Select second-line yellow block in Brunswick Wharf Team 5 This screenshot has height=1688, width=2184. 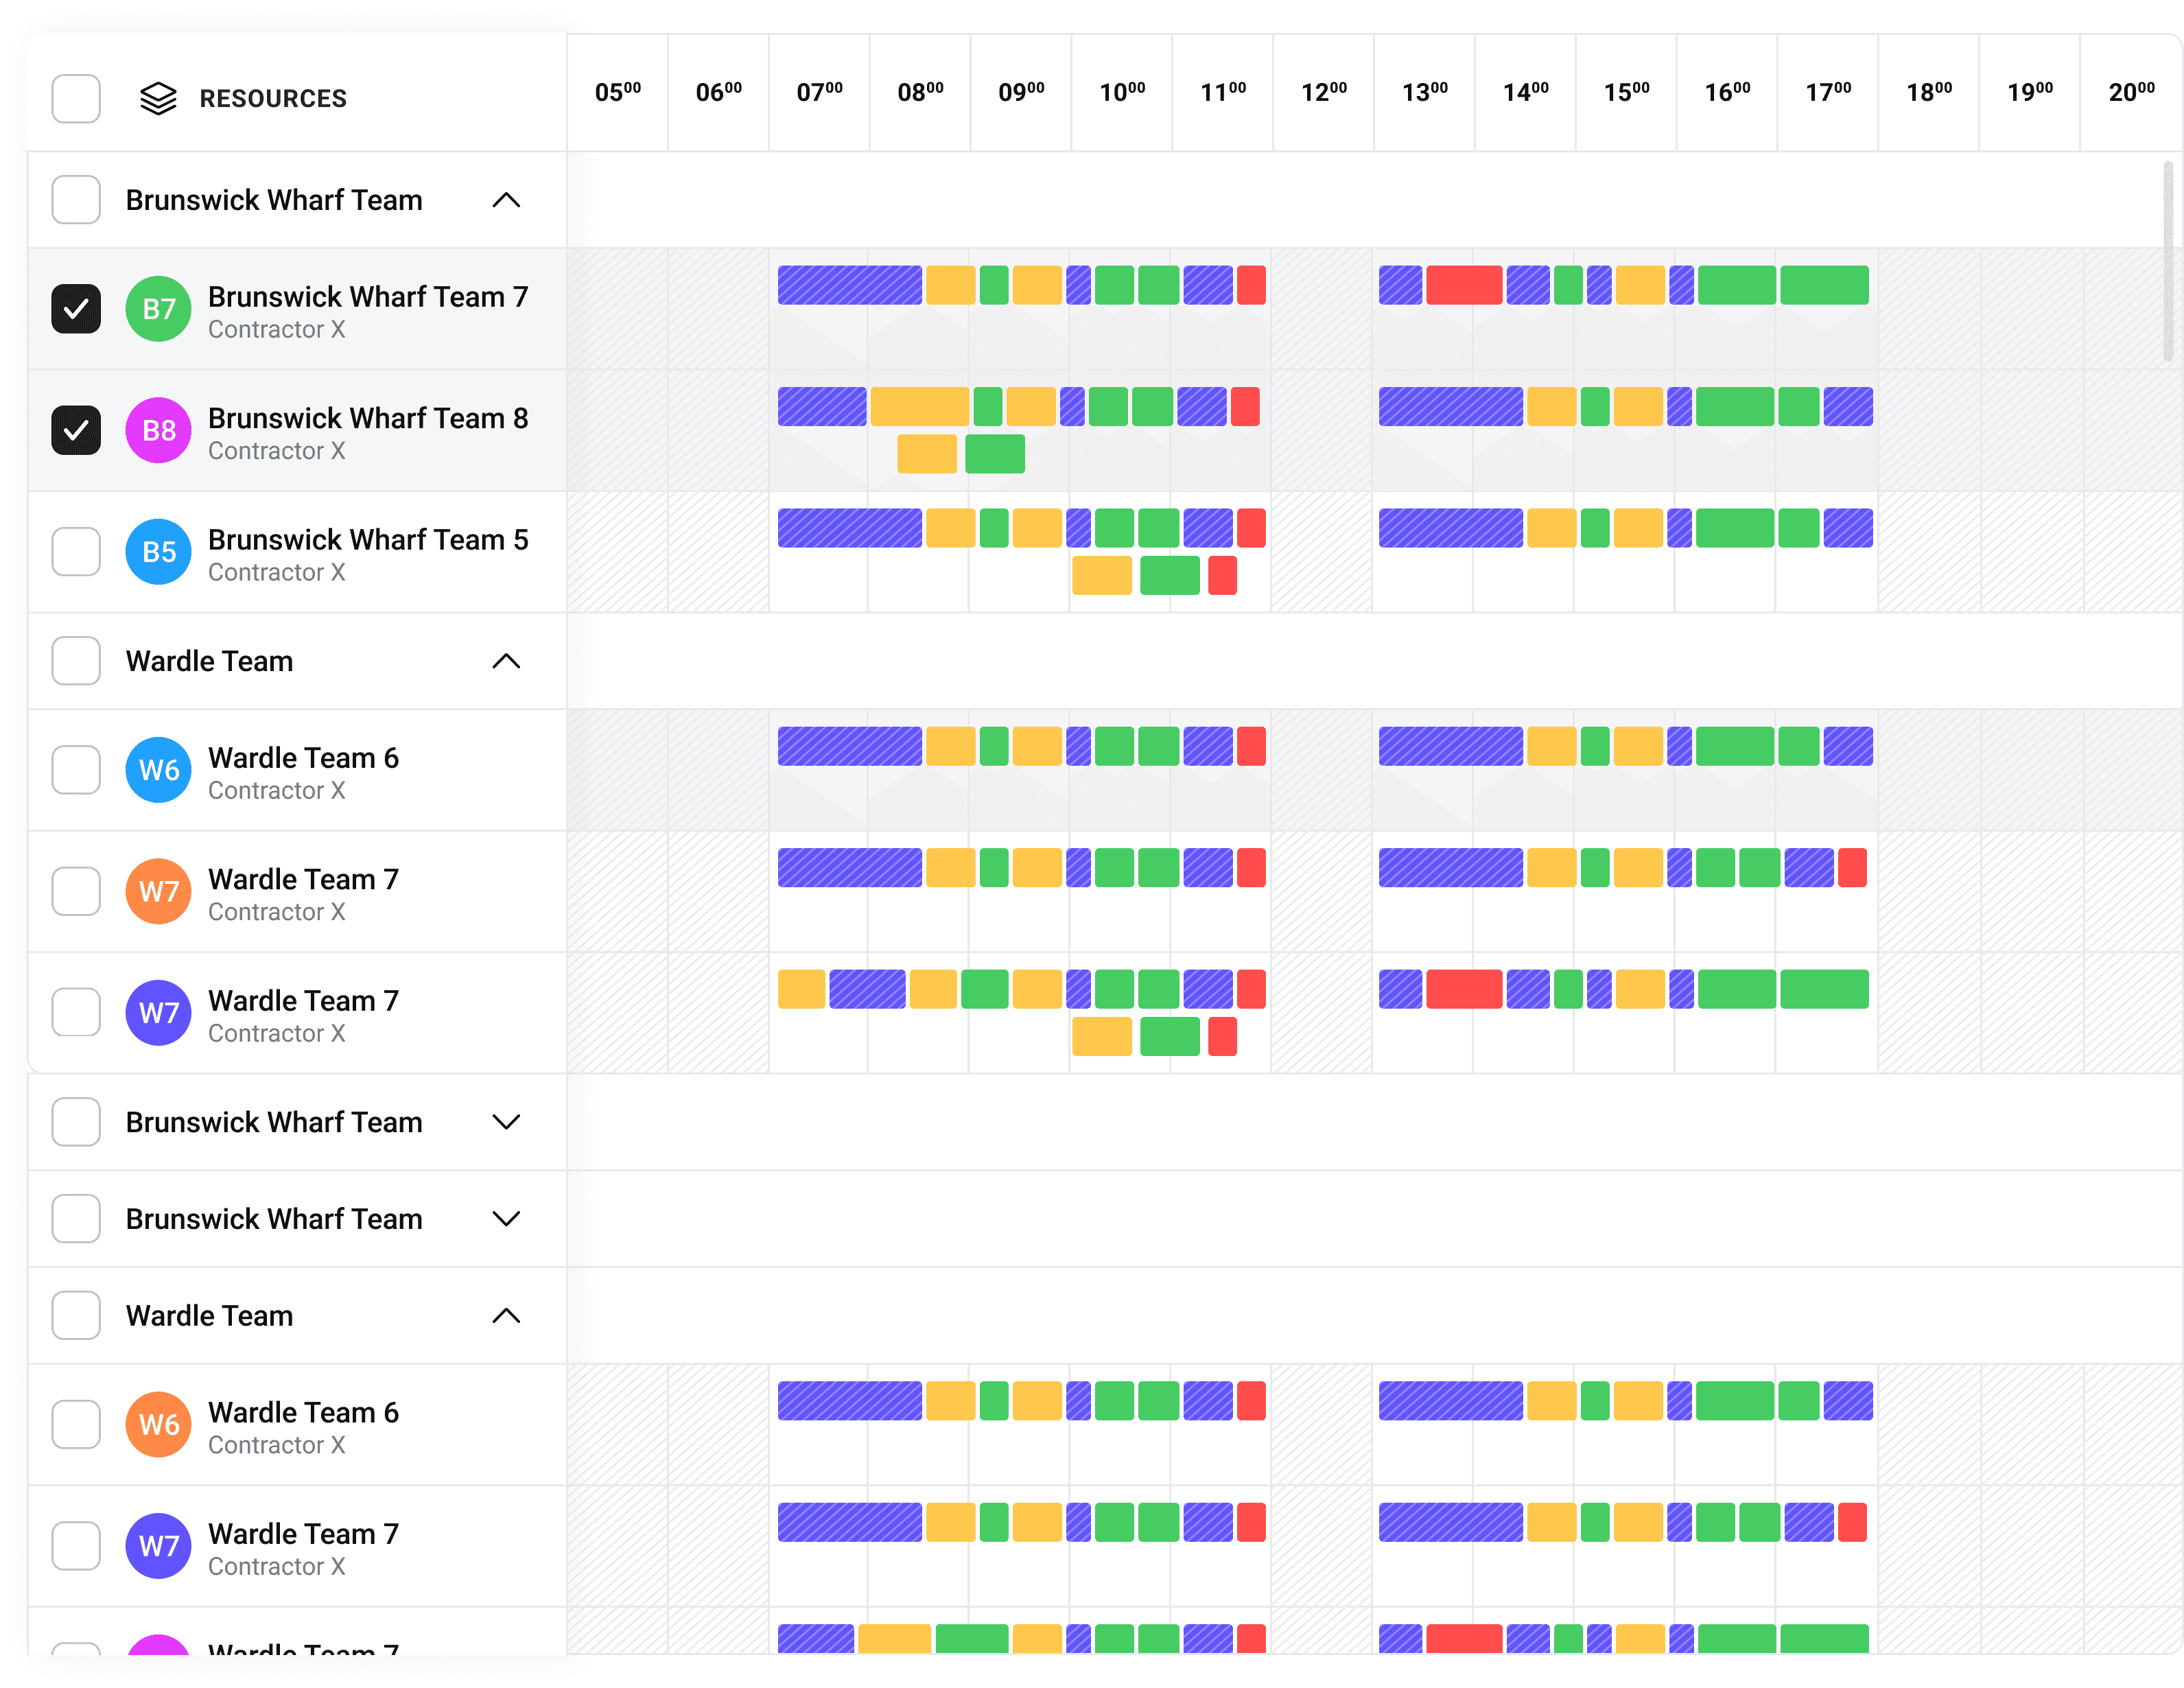[1102, 576]
